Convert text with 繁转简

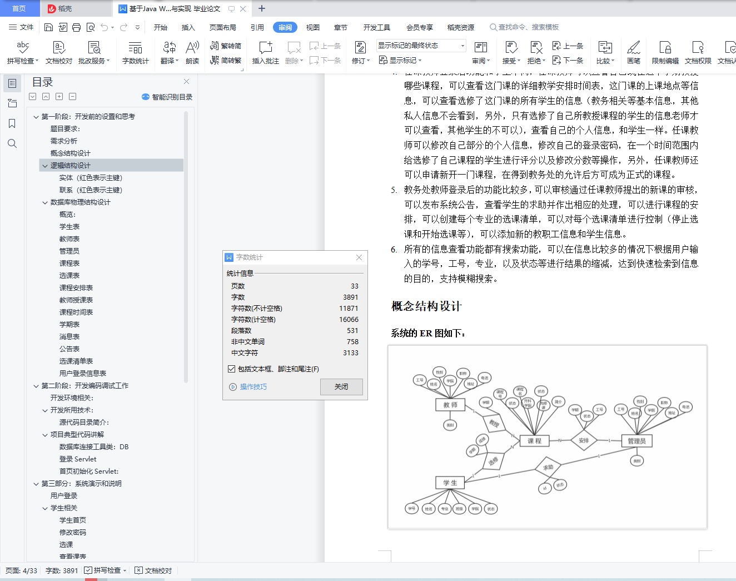click(226, 46)
